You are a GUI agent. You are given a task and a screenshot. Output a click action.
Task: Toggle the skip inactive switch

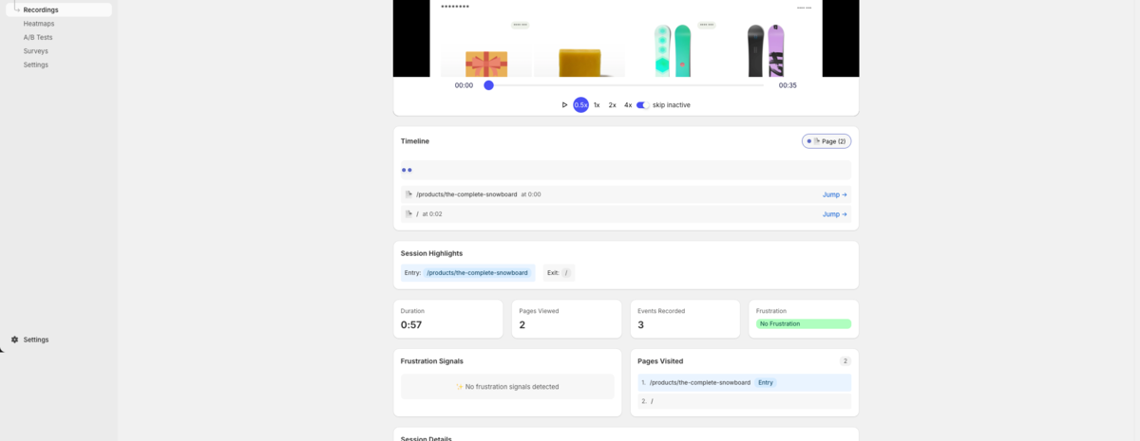tap(643, 105)
